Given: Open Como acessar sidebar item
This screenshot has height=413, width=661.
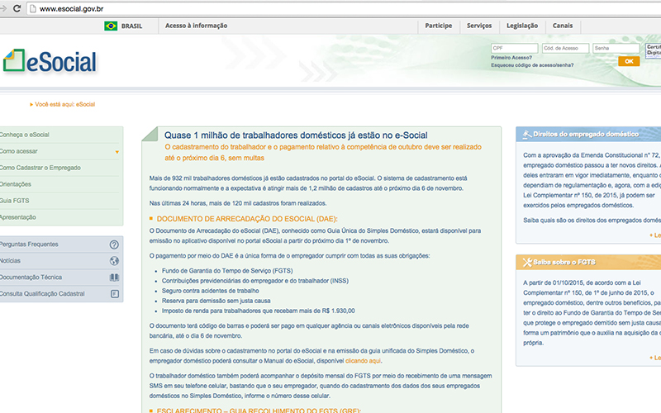Looking at the screenshot, I should coord(18,151).
